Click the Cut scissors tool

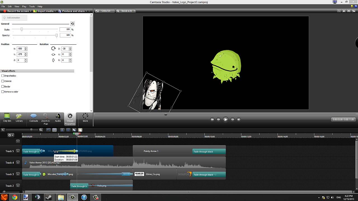[x=62, y=130]
